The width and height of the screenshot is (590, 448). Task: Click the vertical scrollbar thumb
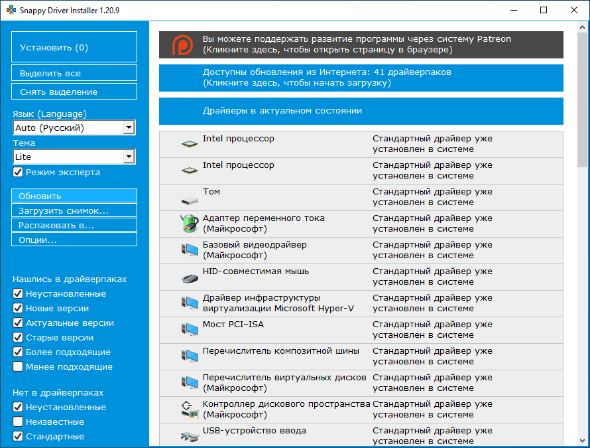point(582,100)
